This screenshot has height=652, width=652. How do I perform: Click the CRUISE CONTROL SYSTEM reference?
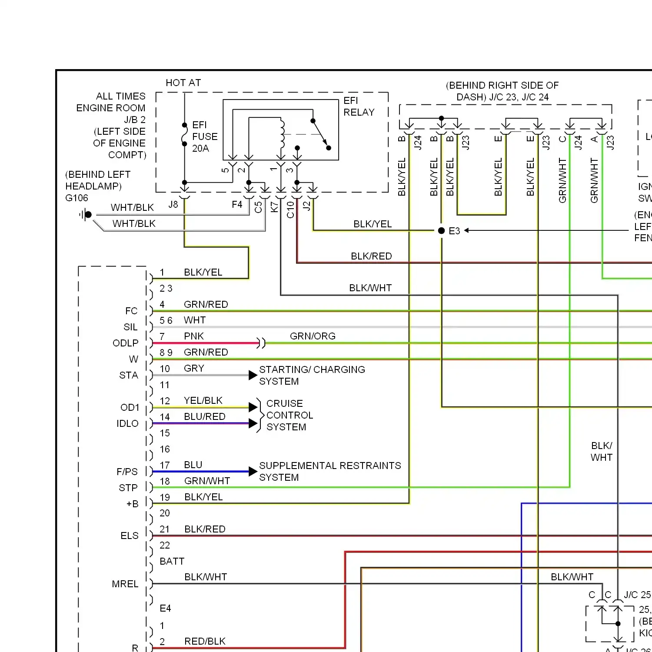pyautogui.click(x=289, y=415)
